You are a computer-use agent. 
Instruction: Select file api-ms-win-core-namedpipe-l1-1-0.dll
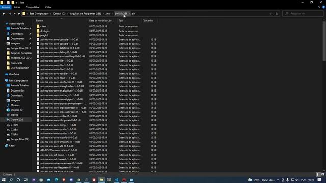[61, 99]
